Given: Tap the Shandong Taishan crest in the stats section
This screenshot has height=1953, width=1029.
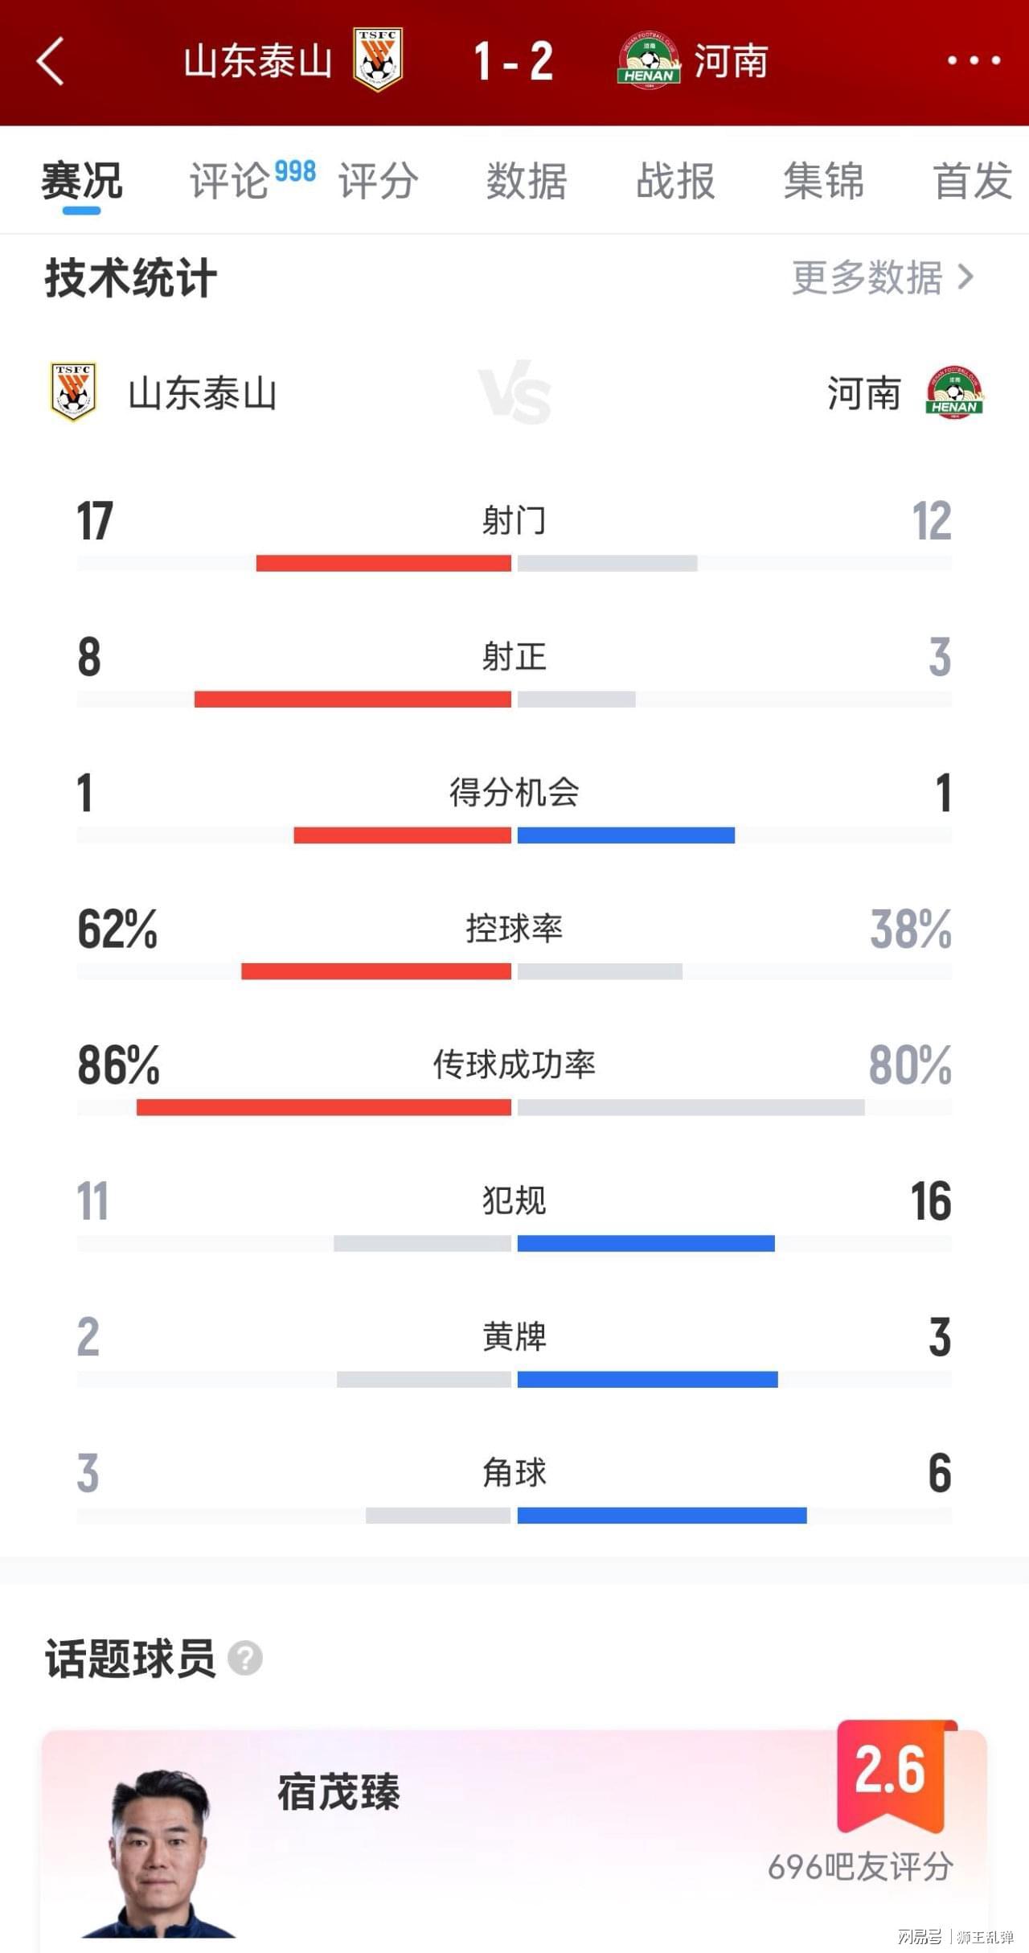Looking at the screenshot, I should 73,392.
